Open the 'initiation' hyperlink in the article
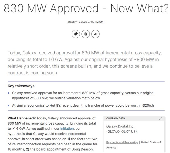 click(67, 129)
